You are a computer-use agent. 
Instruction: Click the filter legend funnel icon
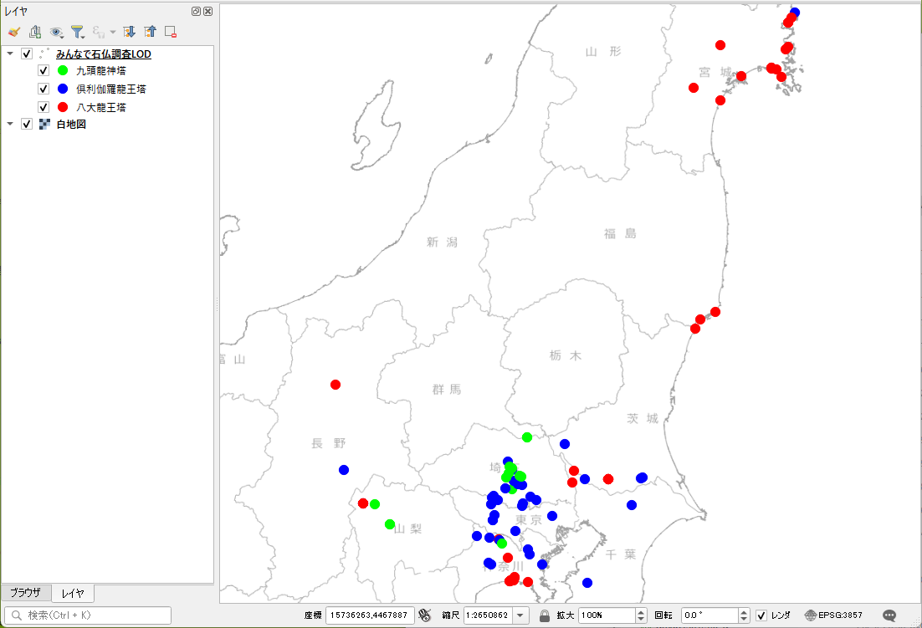[x=77, y=32]
